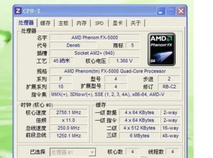This screenshot has width=213, height=158.
Task: Switch to the 缓存 tab
Action: (x=45, y=23)
